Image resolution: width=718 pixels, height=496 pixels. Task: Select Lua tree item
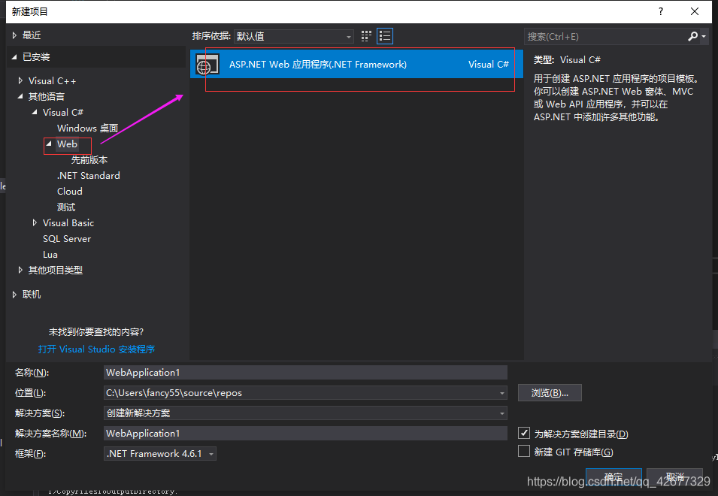coord(50,255)
